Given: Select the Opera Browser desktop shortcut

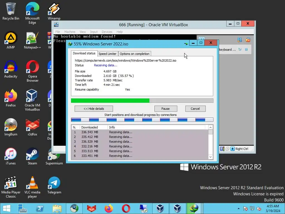Looking at the screenshot, I should coord(32,71).
